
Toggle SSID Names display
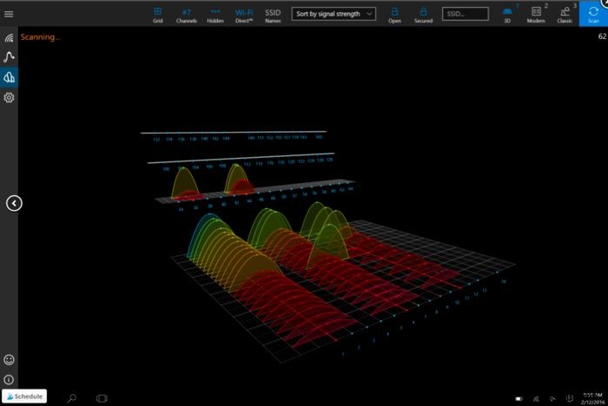[273, 14]
